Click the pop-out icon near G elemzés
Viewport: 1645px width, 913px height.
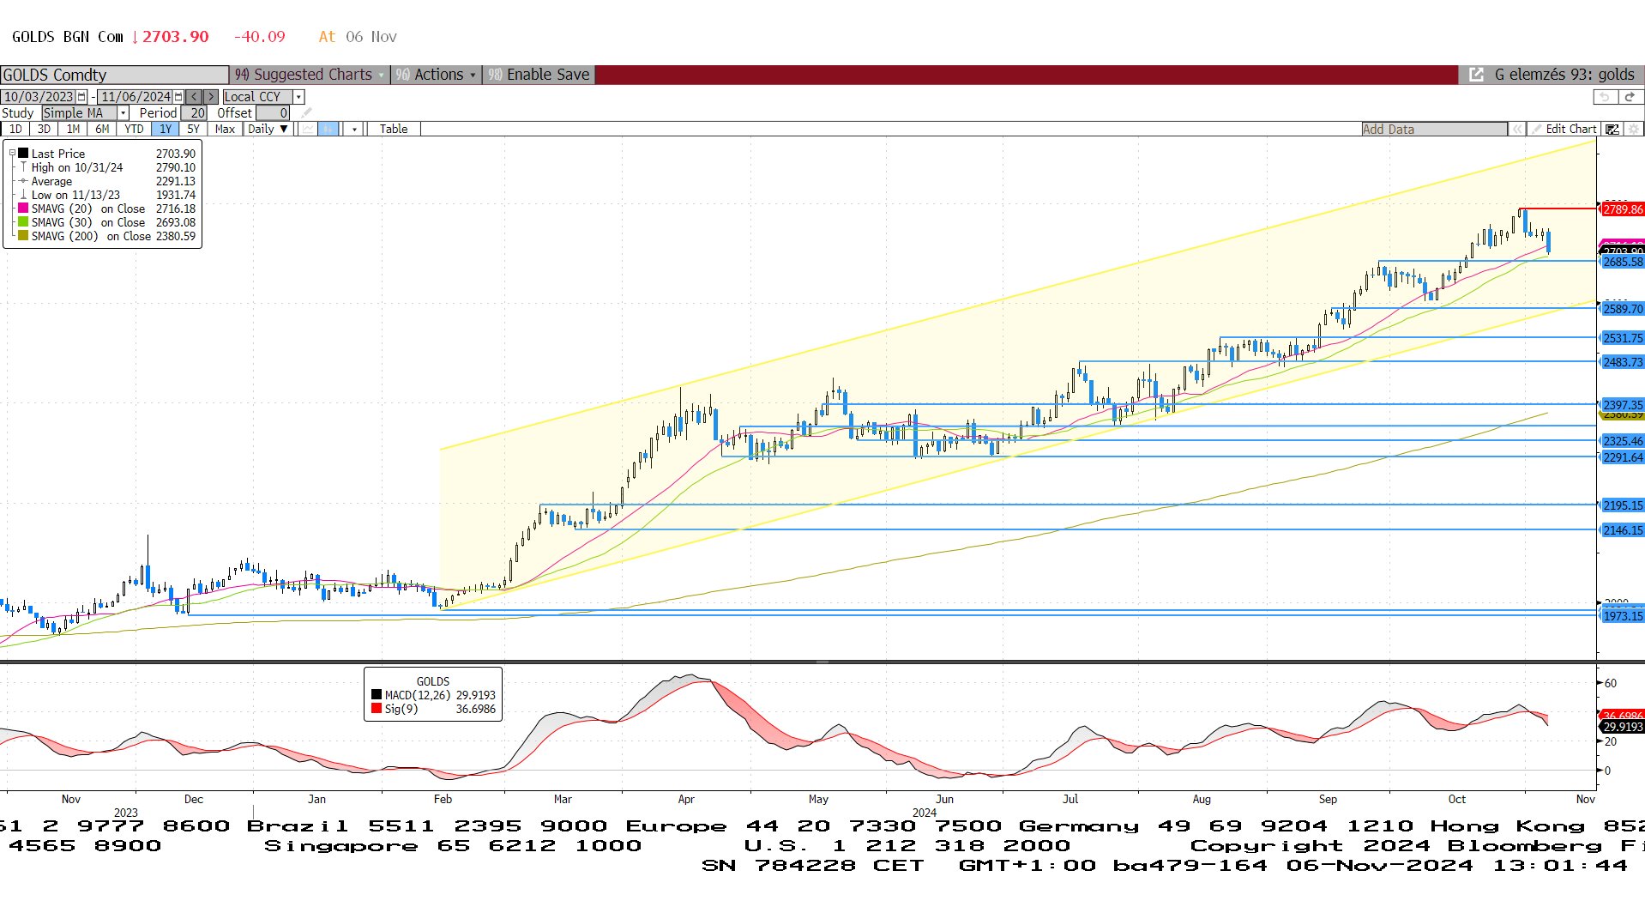pyautogui.click(x=1476, y=75)
